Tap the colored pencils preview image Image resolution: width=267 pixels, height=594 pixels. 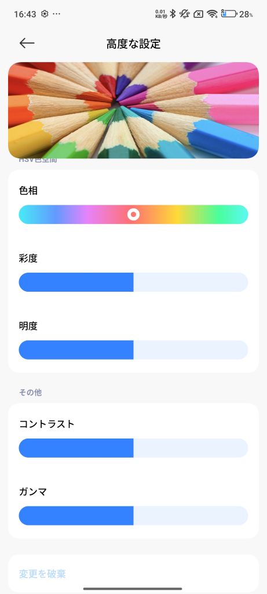(x=133, y=110)
